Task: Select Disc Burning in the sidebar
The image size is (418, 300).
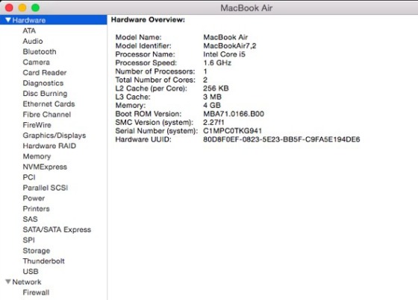Action: tap(45, 94)
